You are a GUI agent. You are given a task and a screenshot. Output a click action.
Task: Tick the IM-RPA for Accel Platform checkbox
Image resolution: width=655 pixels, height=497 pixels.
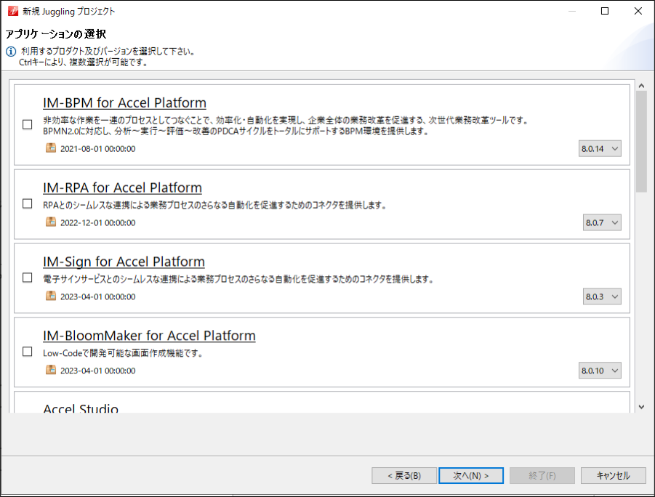(x=28, y=204)
